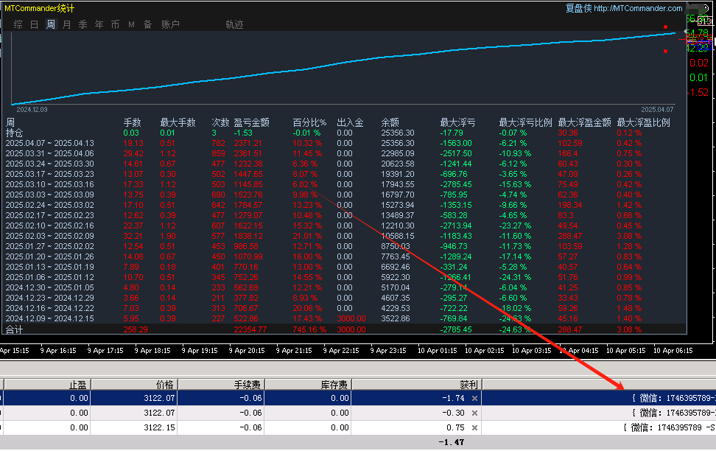Click the 余额 column heading
The width and height of the screenshot is (716, 451).
390,122
